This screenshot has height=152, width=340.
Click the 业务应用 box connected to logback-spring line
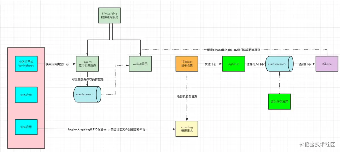click(x=26, y=127)
